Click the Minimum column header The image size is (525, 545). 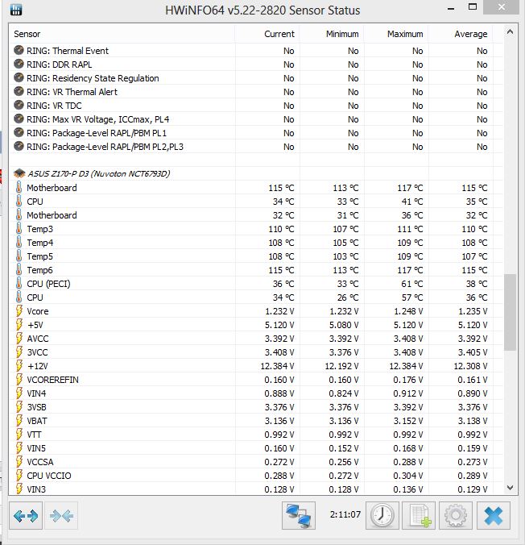pyautogui.click(x=332, y=34)
